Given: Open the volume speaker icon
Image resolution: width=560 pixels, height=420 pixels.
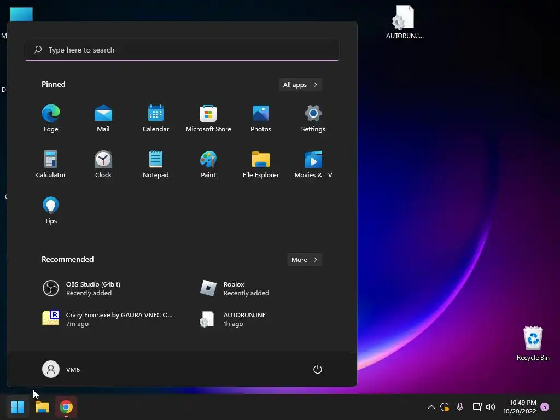Looking at the screenshot, I should [491, 407].
